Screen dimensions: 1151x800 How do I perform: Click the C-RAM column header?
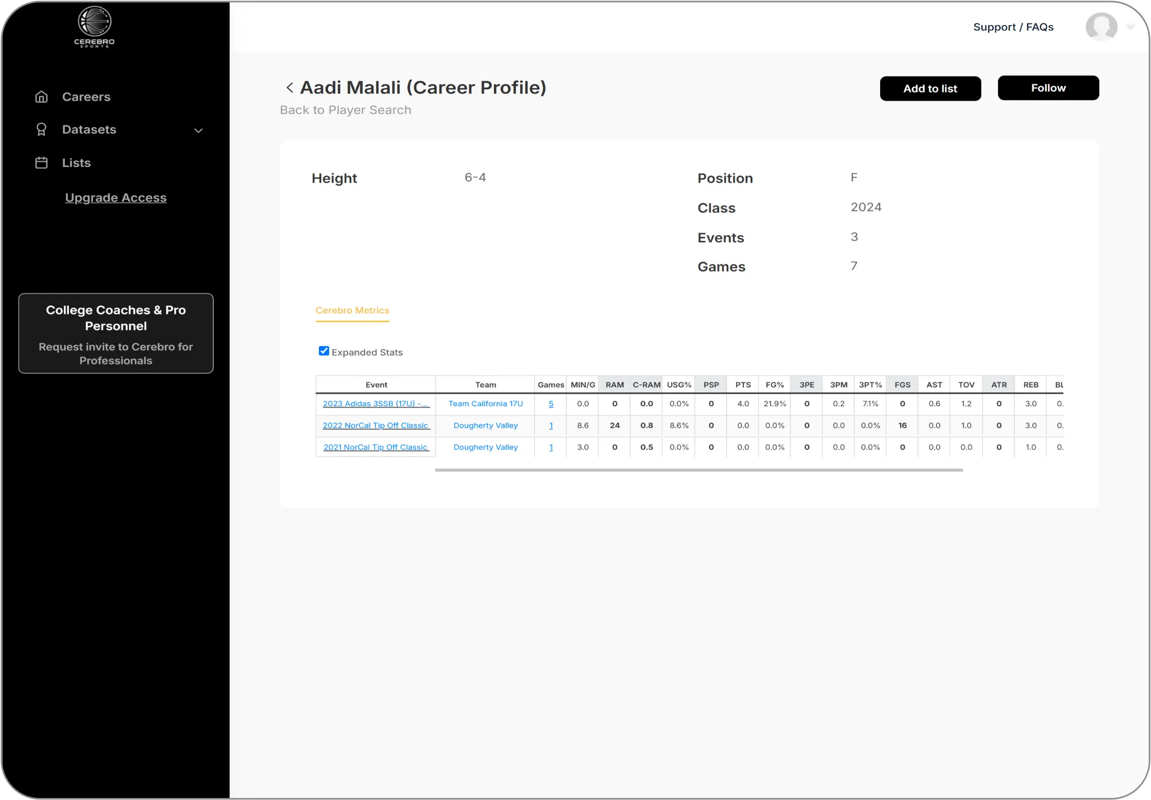646,385
